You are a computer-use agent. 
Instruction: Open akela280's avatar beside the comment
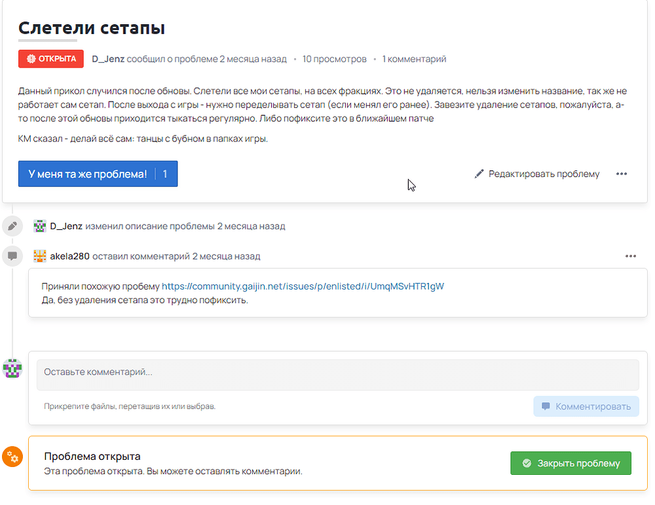(x=40, y=256)
